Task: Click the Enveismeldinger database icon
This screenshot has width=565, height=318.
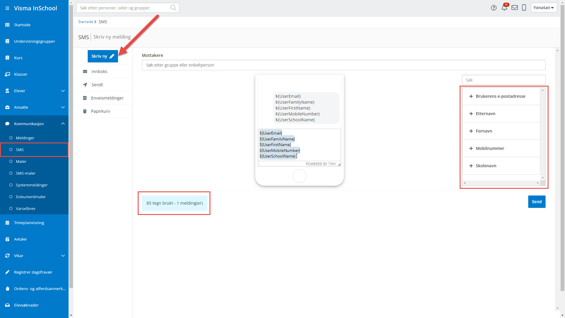Action: click(x=85, y=98)
